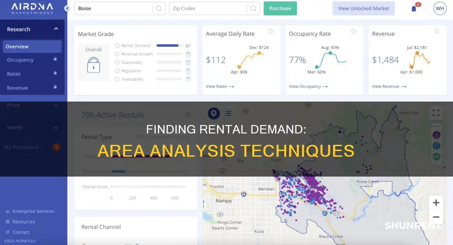Click View Unlocked Market button
Screen dimensions: 453x245
tap(364, 8)
